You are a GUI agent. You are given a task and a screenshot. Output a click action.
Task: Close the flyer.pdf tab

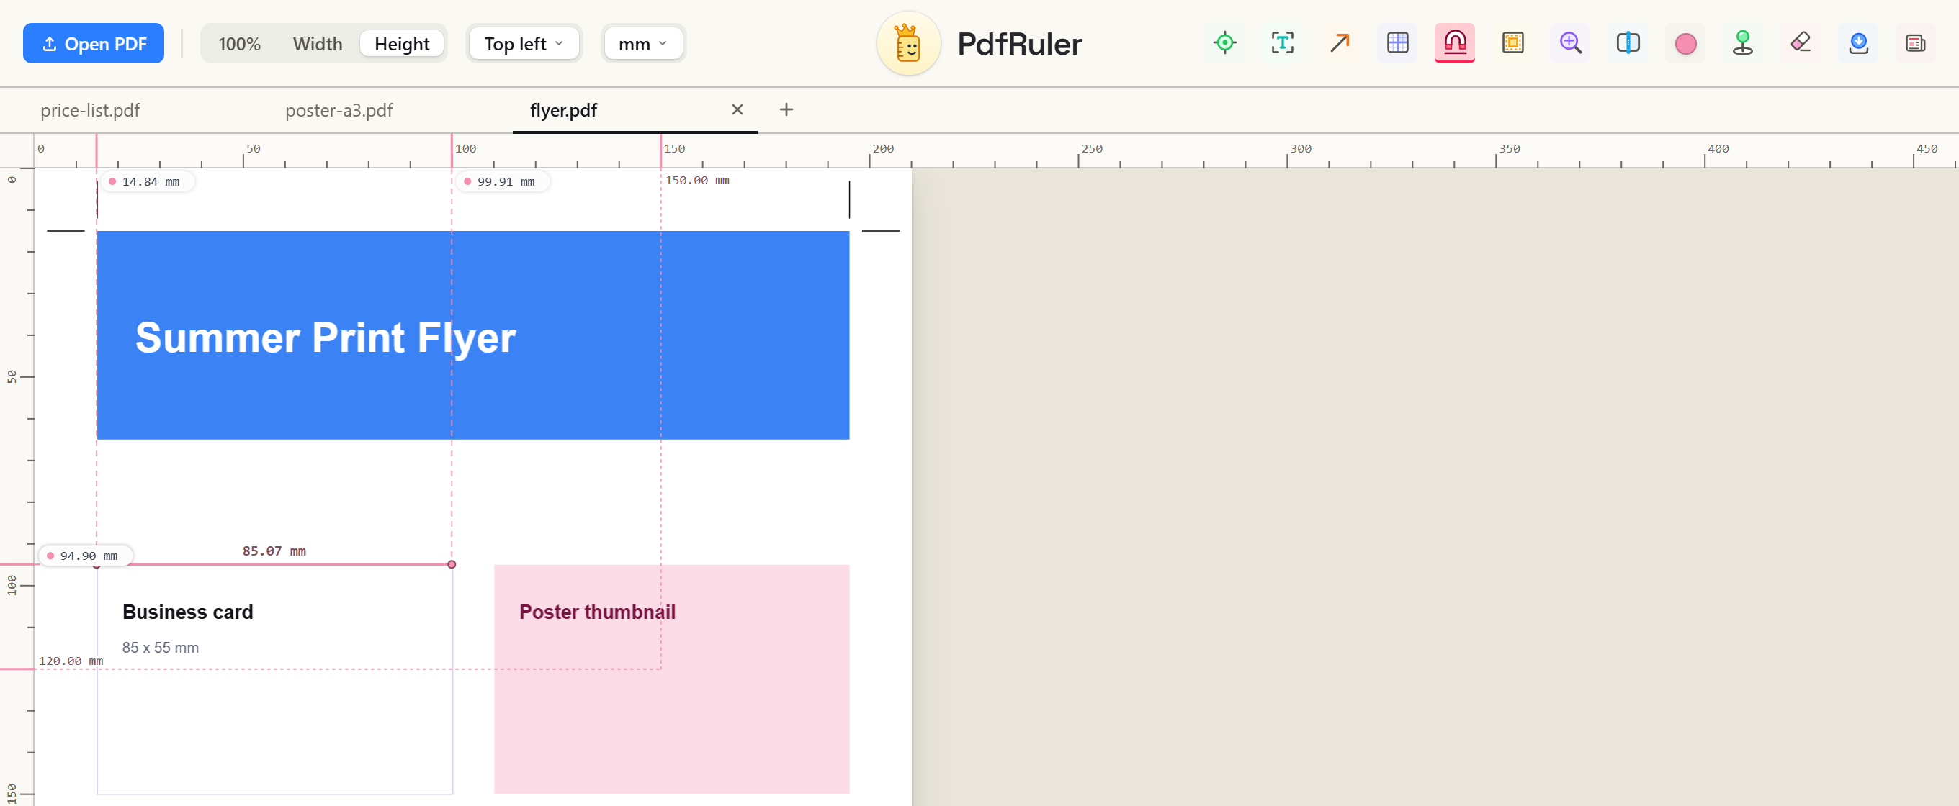pyautogui.click(x=737, y=110)
